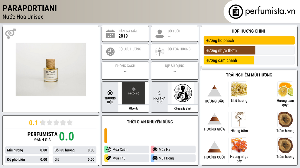The image size is (300, 168).
Task: Click the Mùa Hạ sun icon
Action: pyautogui.click(x=155, y=150)
